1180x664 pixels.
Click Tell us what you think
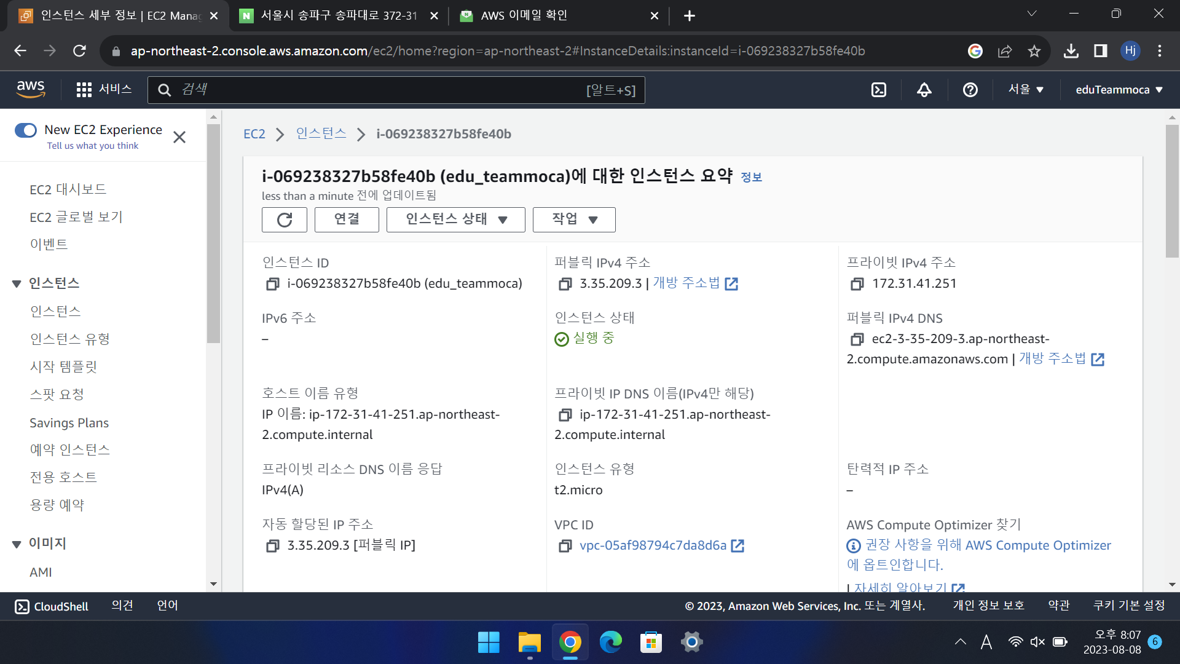coord(93,146)
